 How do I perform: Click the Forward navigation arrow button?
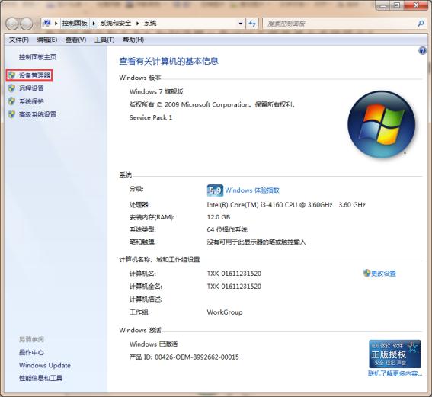click(27, 24)
